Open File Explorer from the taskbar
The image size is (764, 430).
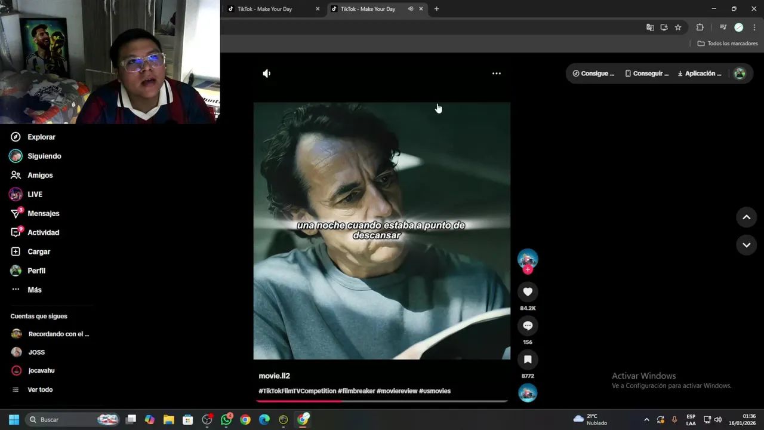pyautogui.click(x=169, y=420)
